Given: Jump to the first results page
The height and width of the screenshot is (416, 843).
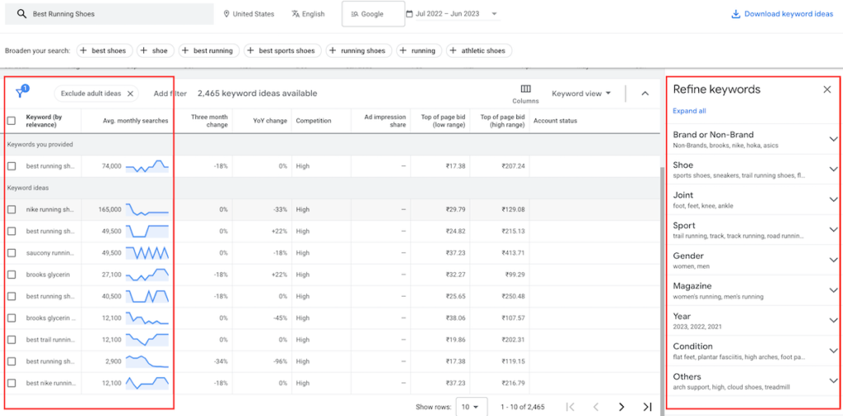Looking at the screenshot, I should click(571, 407).
